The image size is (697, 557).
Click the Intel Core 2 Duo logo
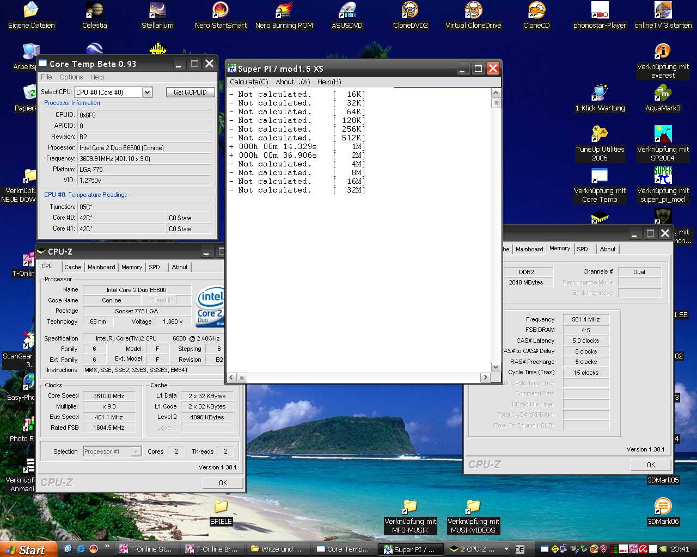[211, 306]
